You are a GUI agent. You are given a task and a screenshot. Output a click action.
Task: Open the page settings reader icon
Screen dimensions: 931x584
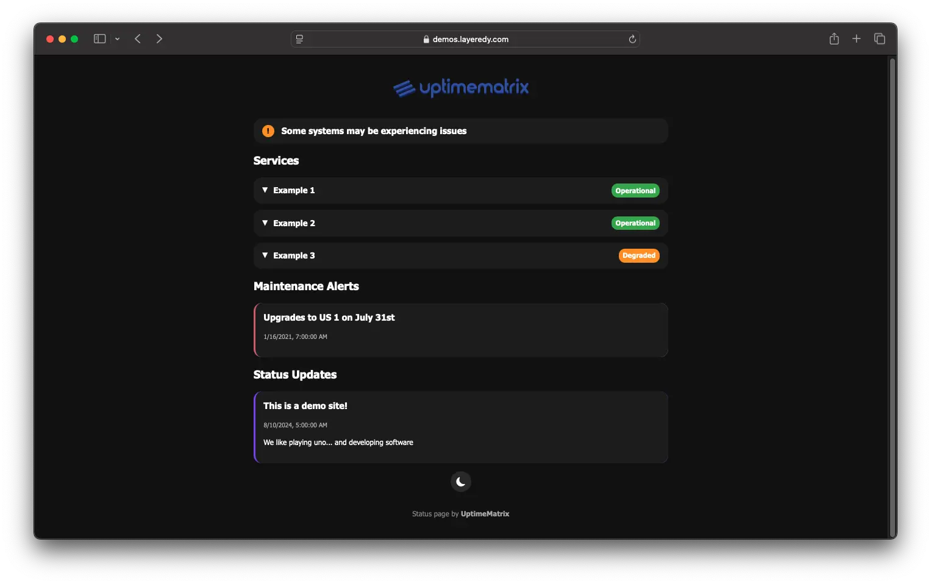tap(299, 39)
